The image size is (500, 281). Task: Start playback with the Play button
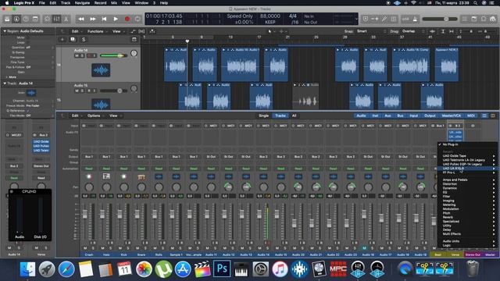point(116,19)
